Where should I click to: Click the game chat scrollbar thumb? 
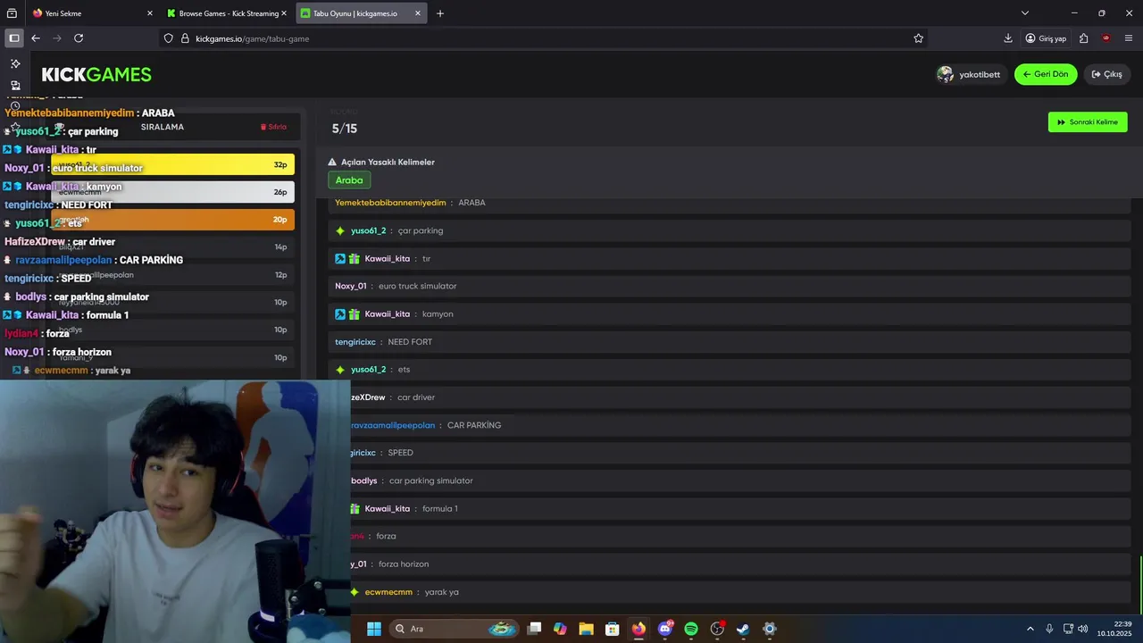[x=1140, y=585]
